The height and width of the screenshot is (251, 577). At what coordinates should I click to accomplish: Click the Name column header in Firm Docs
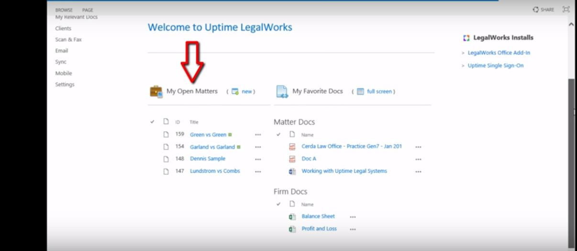308,205
